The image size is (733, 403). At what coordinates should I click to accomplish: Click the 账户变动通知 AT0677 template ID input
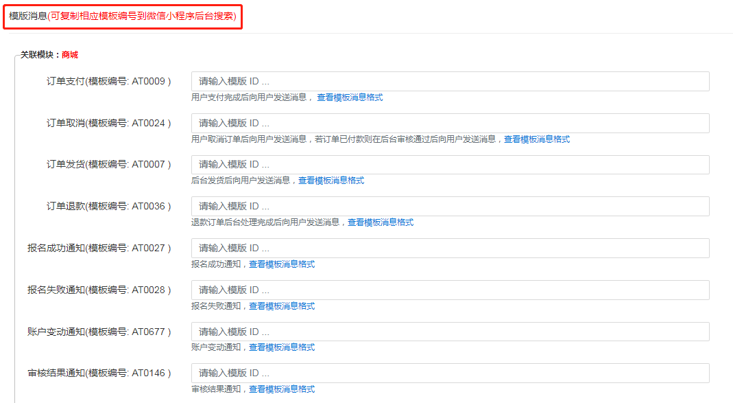pyautogui.click(x=450, y=332)
